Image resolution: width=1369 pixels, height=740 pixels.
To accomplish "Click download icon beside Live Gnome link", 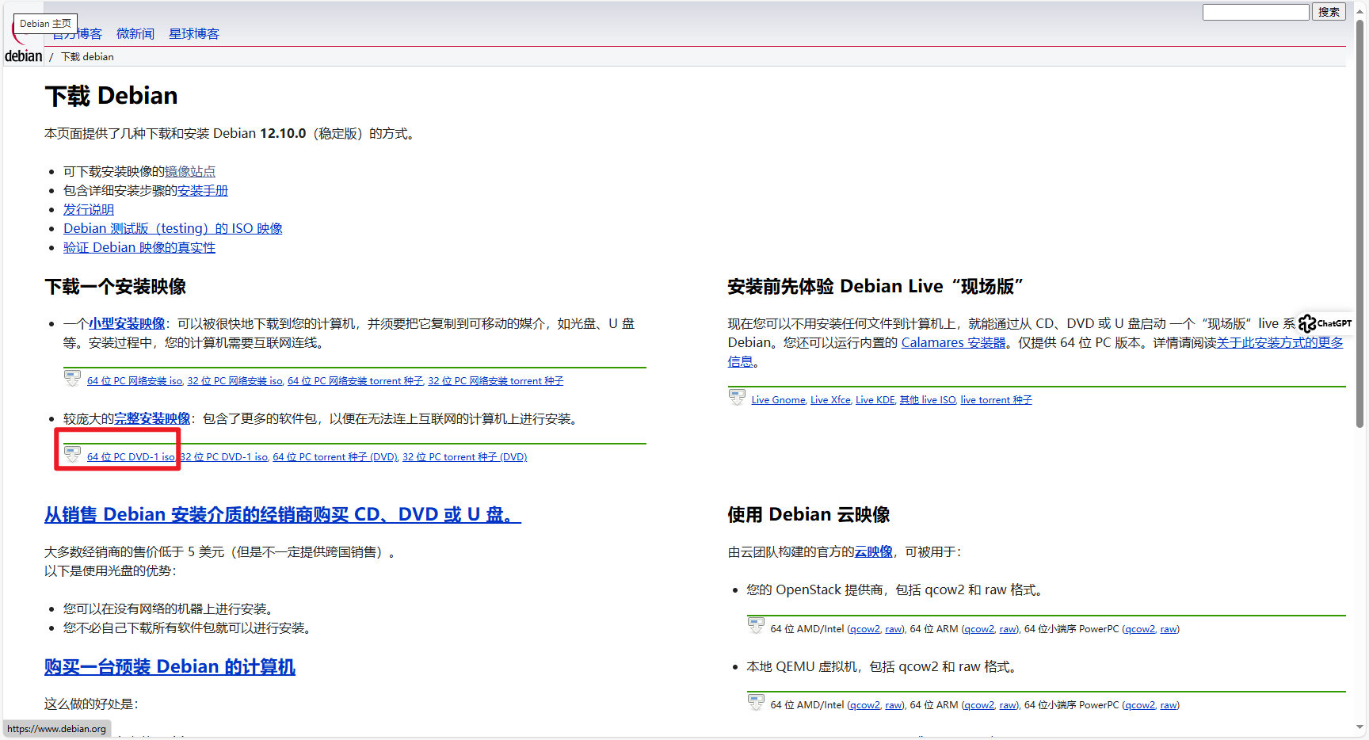I will click(737, 397).
